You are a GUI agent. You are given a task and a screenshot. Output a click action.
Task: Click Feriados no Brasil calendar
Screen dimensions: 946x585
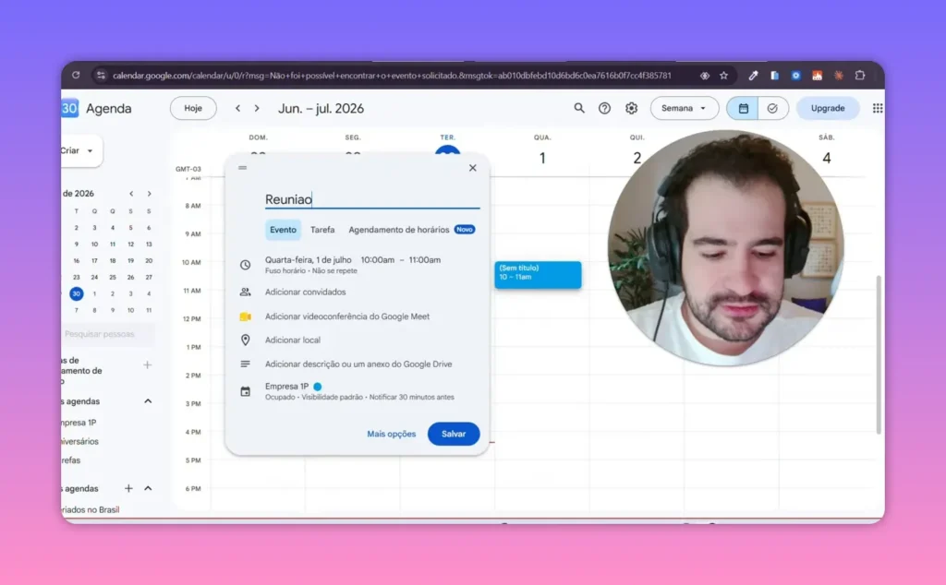[91, 509]
